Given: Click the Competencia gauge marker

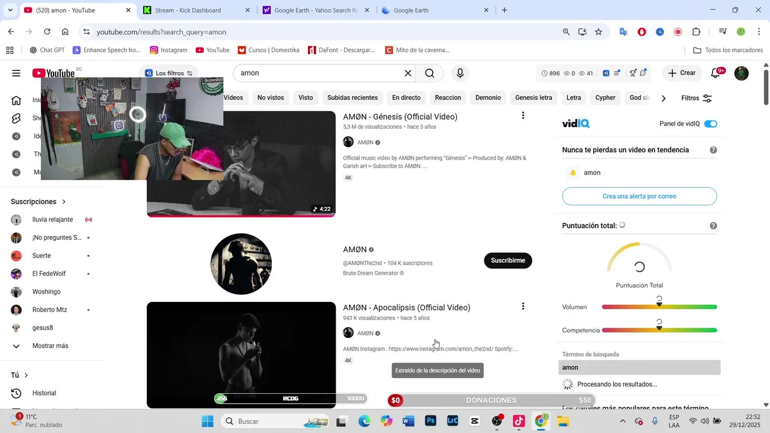Looking at the screenshot, I should coord(659,328).
